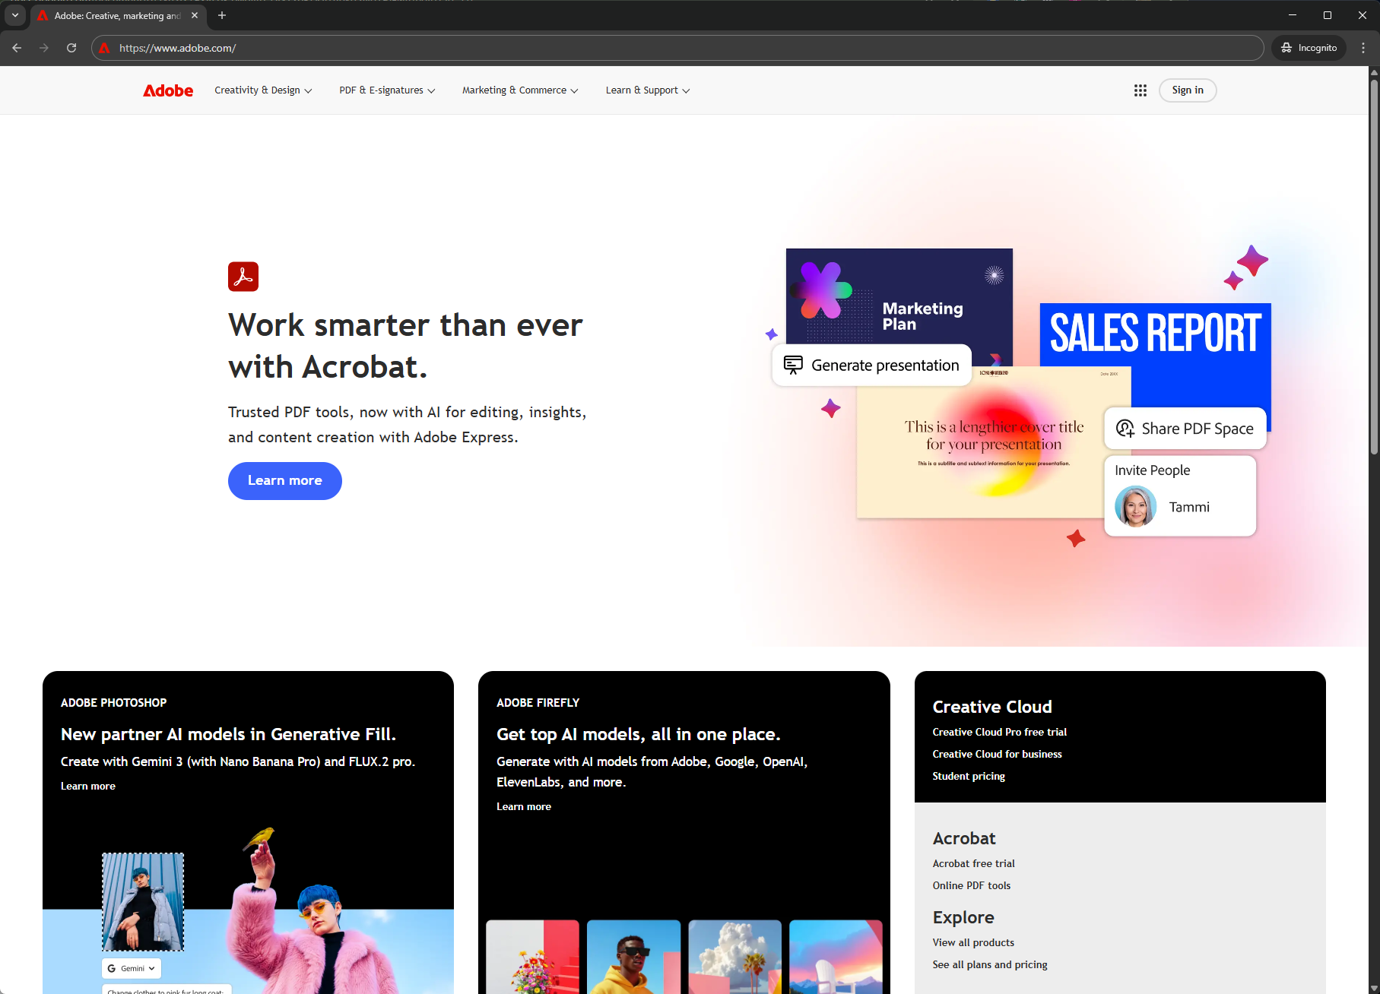Open the Adobe apps grid icon
This screenshot has width=1380, height=994.
[1140, 90]
